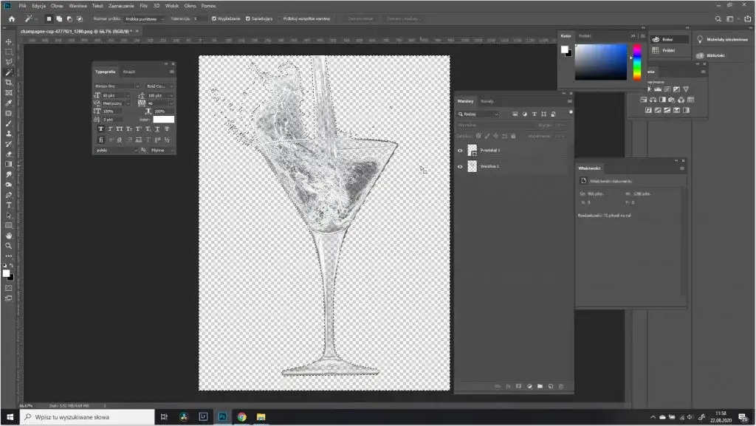
Task: Open the Materiały szkoleniowe panel
Action: pos(722,39)
